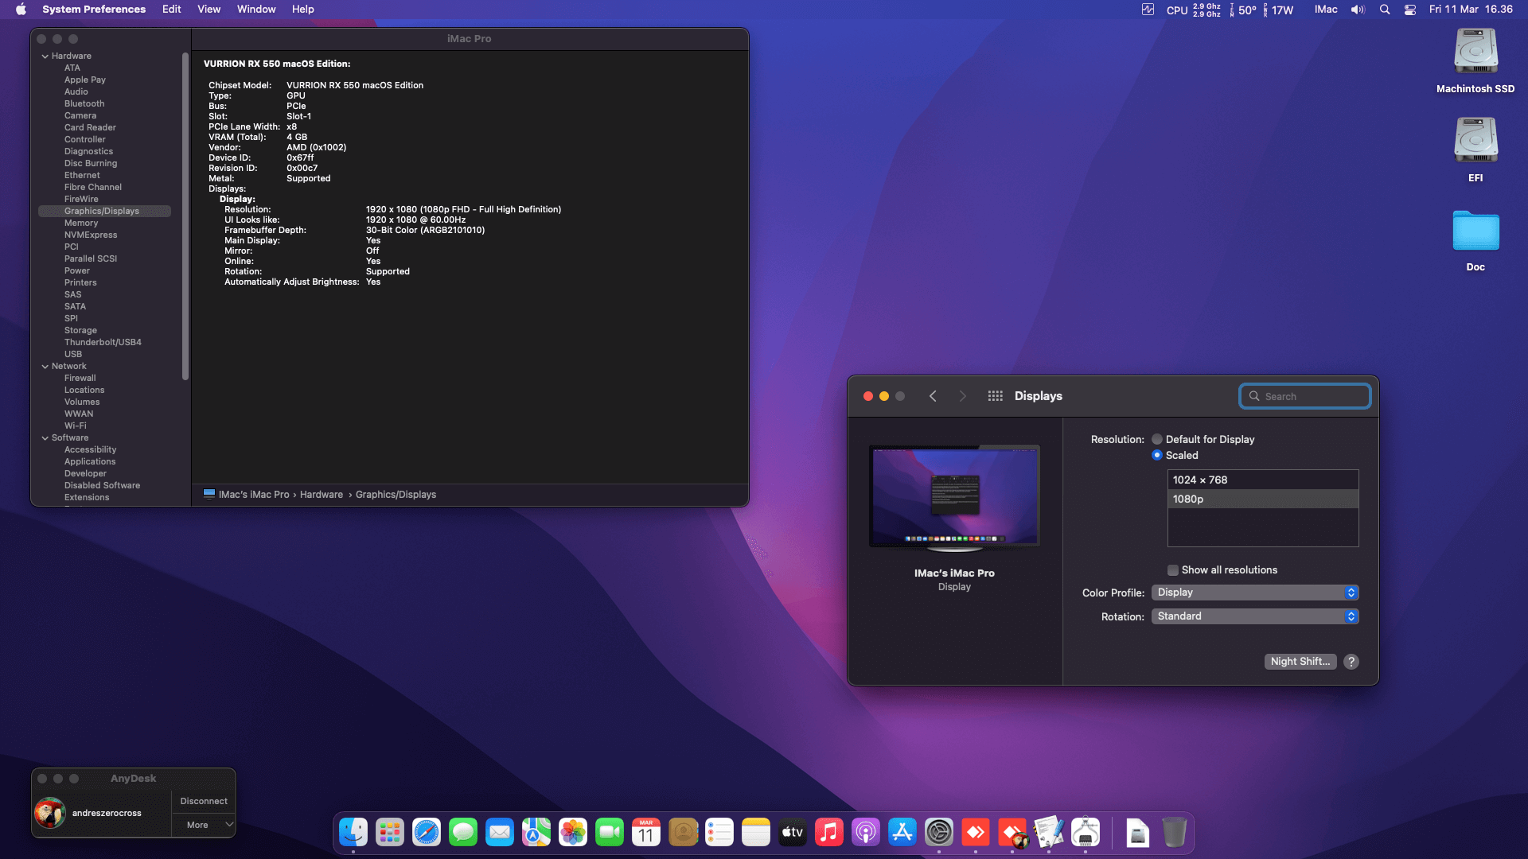1528x859 pixels.
Task: Select Bluetooth in hardware sidebar
Action: tap(84, 104)
